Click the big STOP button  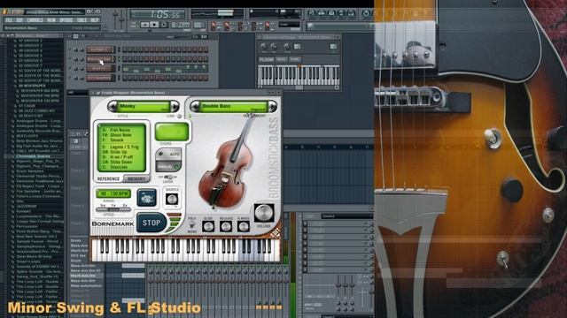(151, 223)
